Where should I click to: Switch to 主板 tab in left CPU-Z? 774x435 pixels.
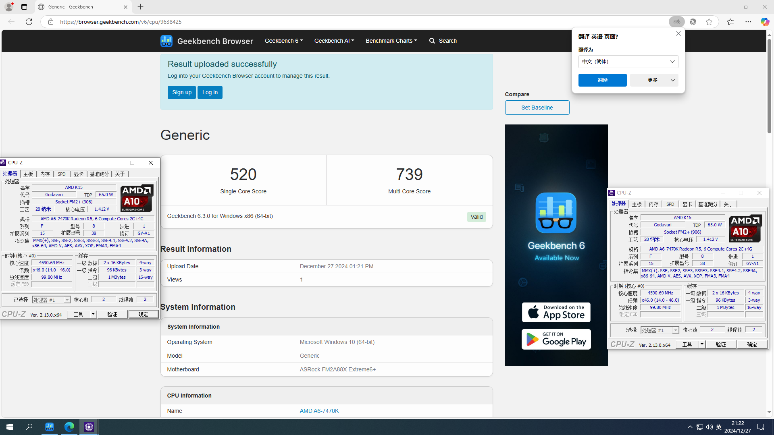click(x=28, y=174)
